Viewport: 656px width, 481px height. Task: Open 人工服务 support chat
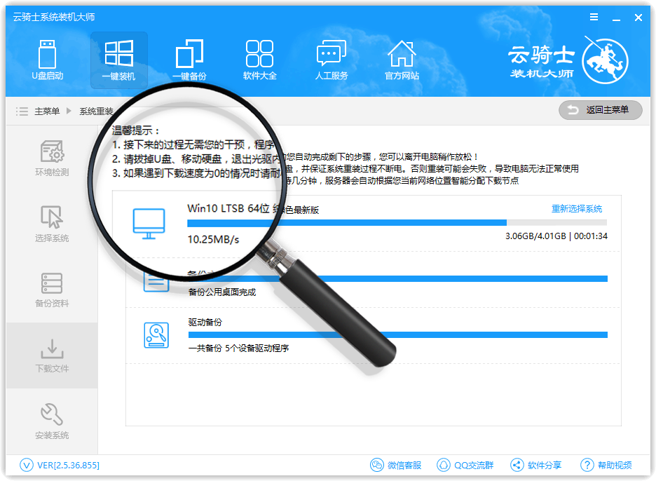[x=332, y=60]
